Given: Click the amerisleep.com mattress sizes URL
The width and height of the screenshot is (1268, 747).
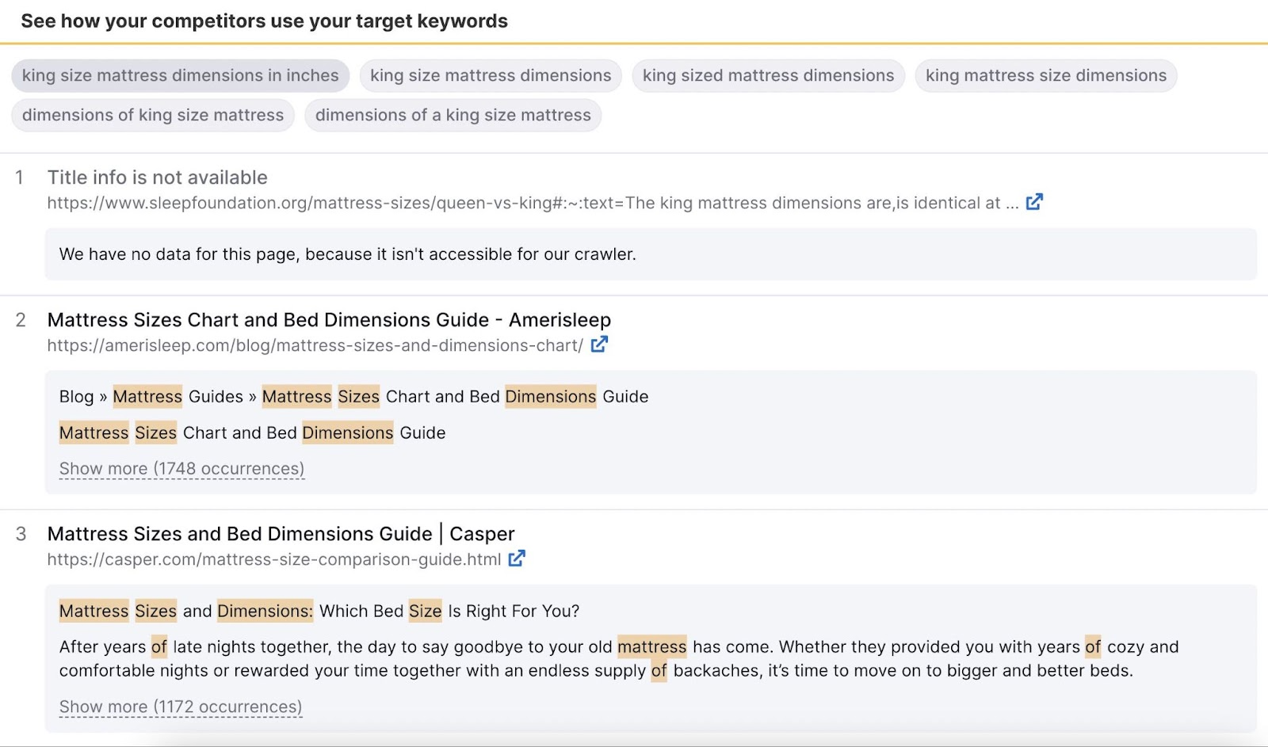Looking at the screenshot, I should (315, 345).
